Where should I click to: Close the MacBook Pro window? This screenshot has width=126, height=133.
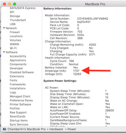point(4,4)
